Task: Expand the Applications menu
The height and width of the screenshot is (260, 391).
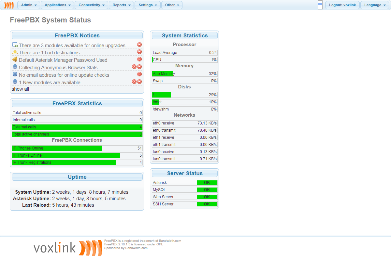Action: coord(57,5)
